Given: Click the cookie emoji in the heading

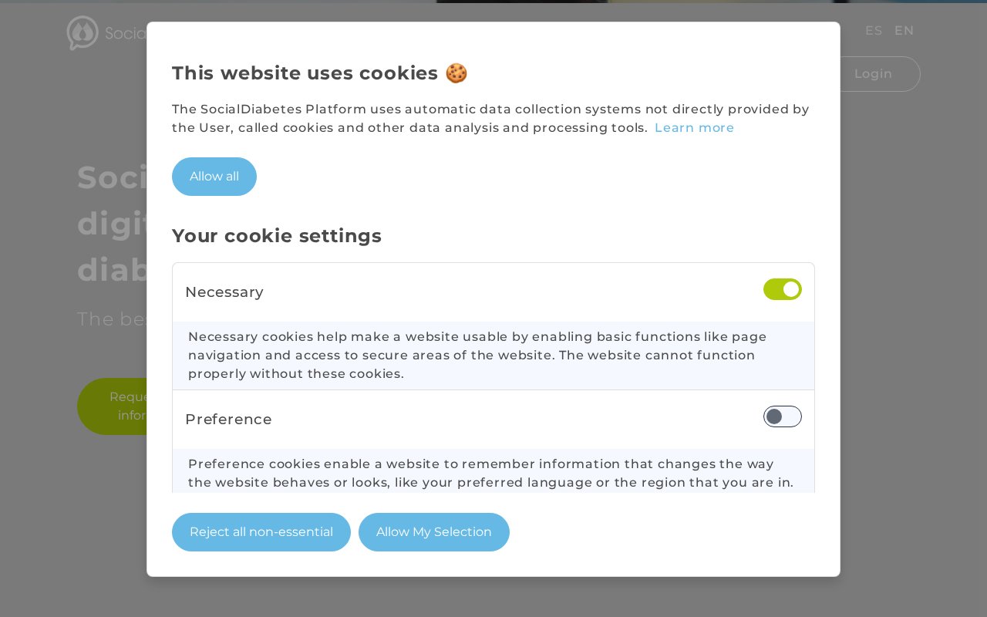Looking at the screenshot, I should point(456,73).
